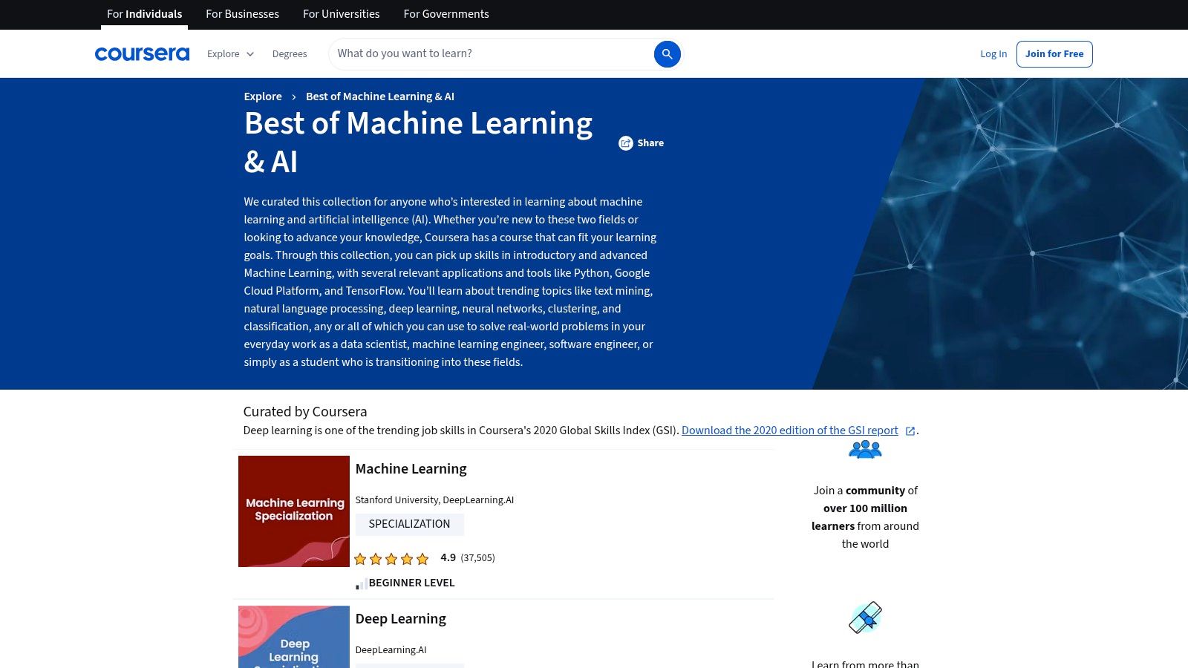Click the certificate icon in the right sidebar
This screenshot has width=1188, height=668.
(865, 617)
